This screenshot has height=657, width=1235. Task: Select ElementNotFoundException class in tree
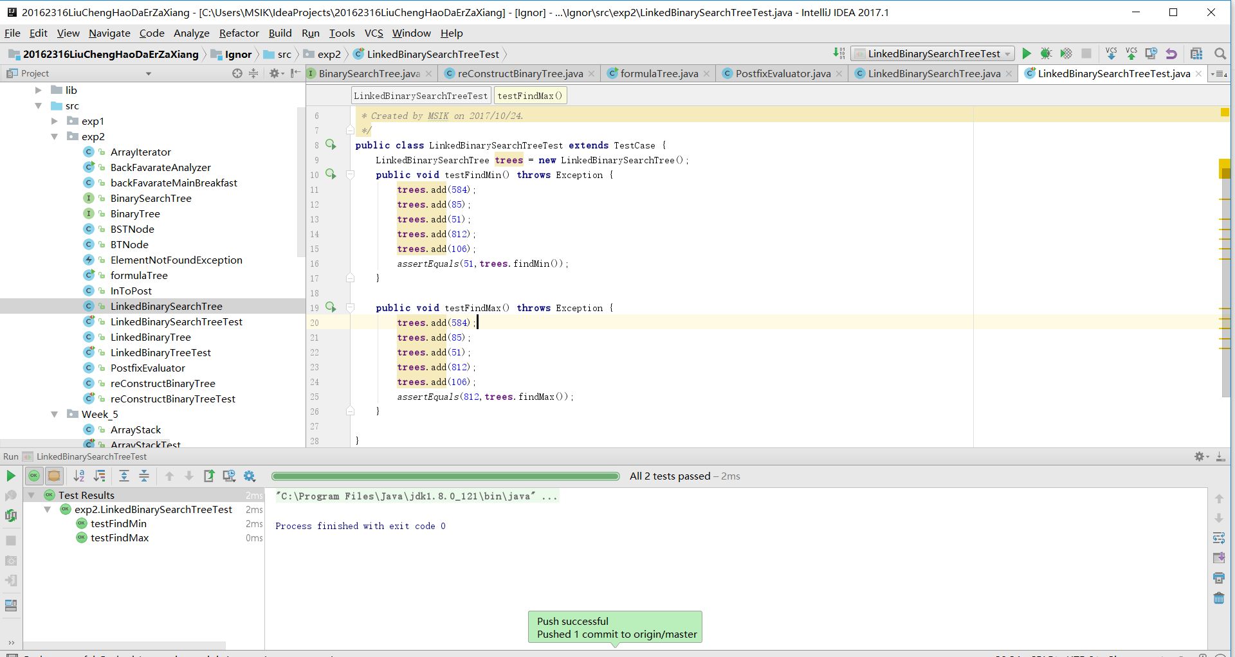(x=176, y=260)
